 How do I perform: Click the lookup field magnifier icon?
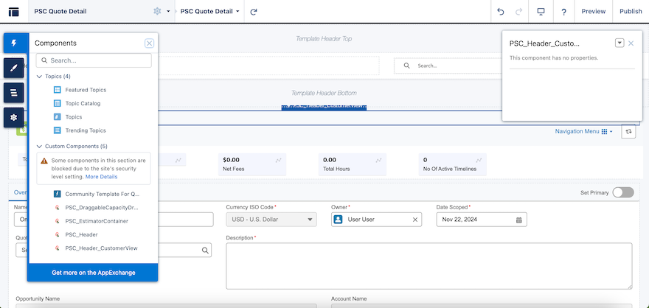[x=204, y=250]
